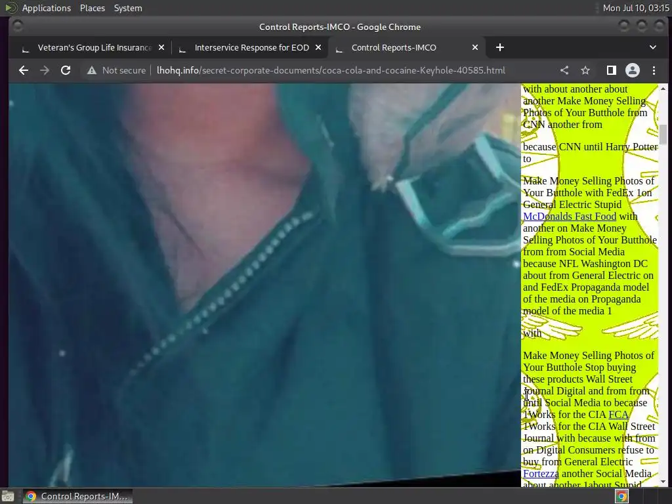Click the text 'Journal Digital and from from'
Viewport: 672px width, 504px height.
586,391
